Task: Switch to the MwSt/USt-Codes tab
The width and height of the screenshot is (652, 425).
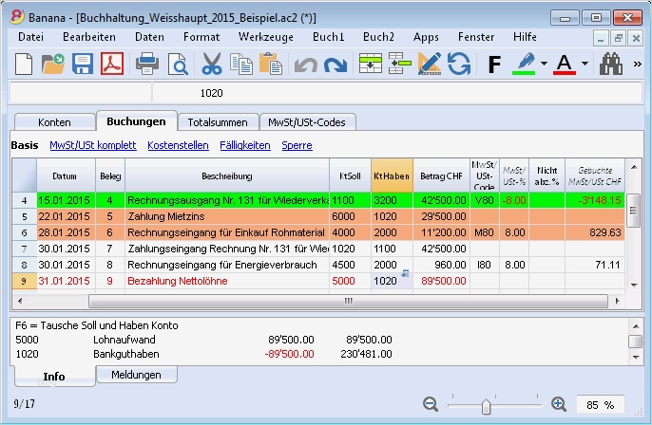Action: point(307,122)
